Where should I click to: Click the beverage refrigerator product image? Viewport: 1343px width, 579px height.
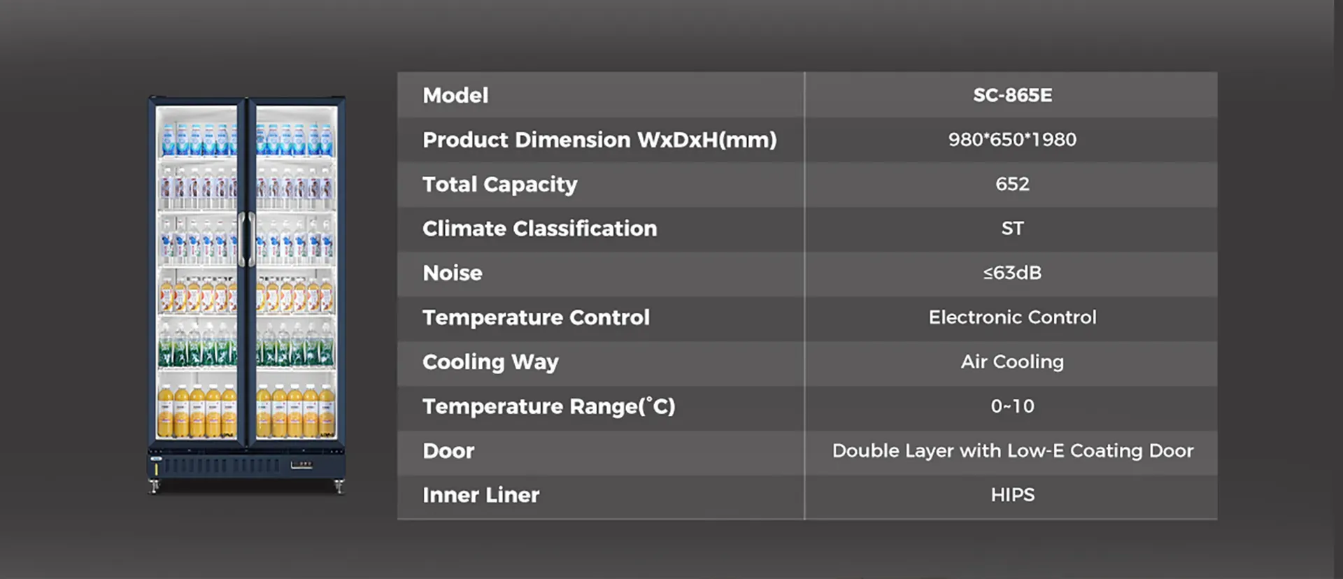246,294
